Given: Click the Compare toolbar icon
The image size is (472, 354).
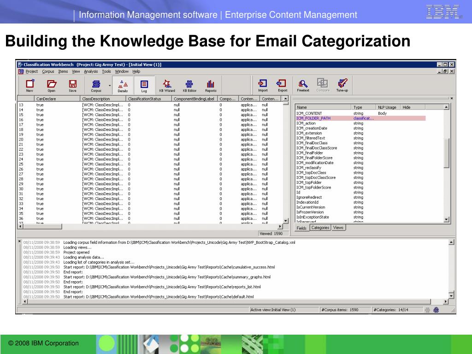Looking at the screenshot, I should (x=323, y=85).
